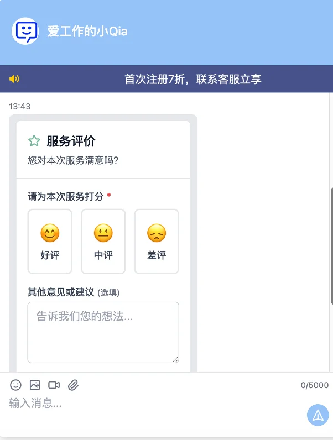The image size is (333, 440).
Task: Click the 首次注册7折 promotion banner
Action: (x=192, y=79)
